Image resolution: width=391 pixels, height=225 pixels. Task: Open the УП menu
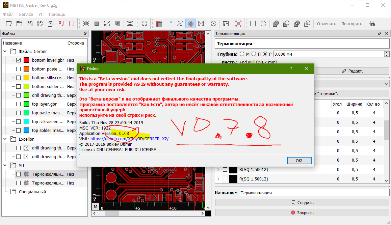pos(41,14)
